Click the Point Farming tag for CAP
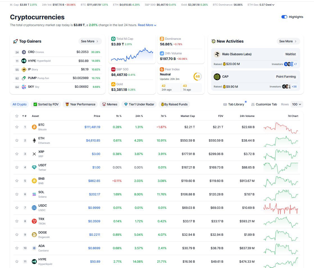The width and height of the screenshot is (314, 268). coord(286,77)
